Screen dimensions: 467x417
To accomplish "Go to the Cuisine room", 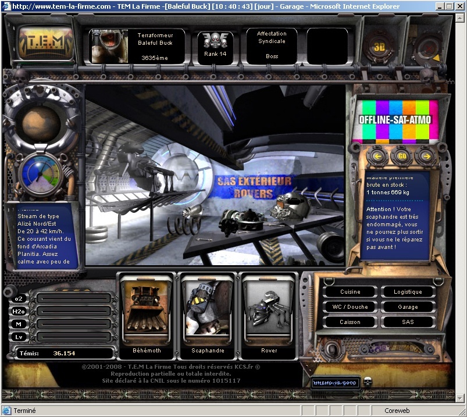I will (350, 292).
